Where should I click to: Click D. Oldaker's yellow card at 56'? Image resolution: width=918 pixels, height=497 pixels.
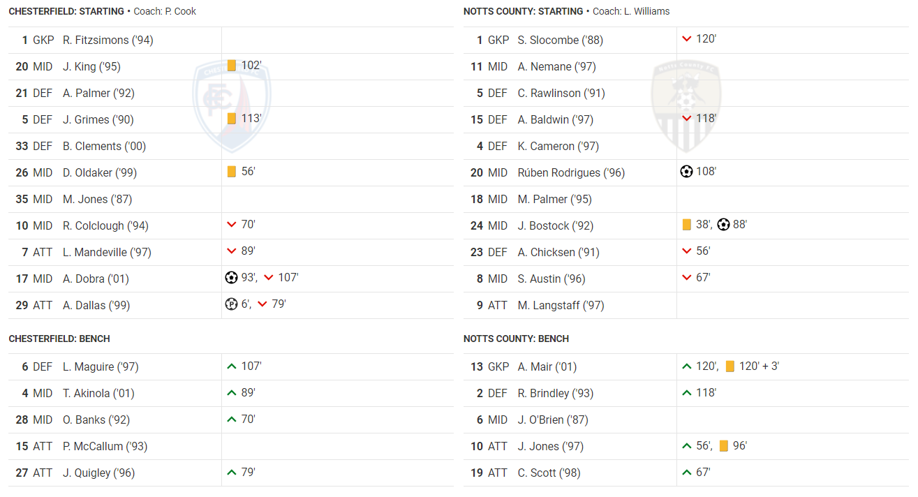pos(232,172)
